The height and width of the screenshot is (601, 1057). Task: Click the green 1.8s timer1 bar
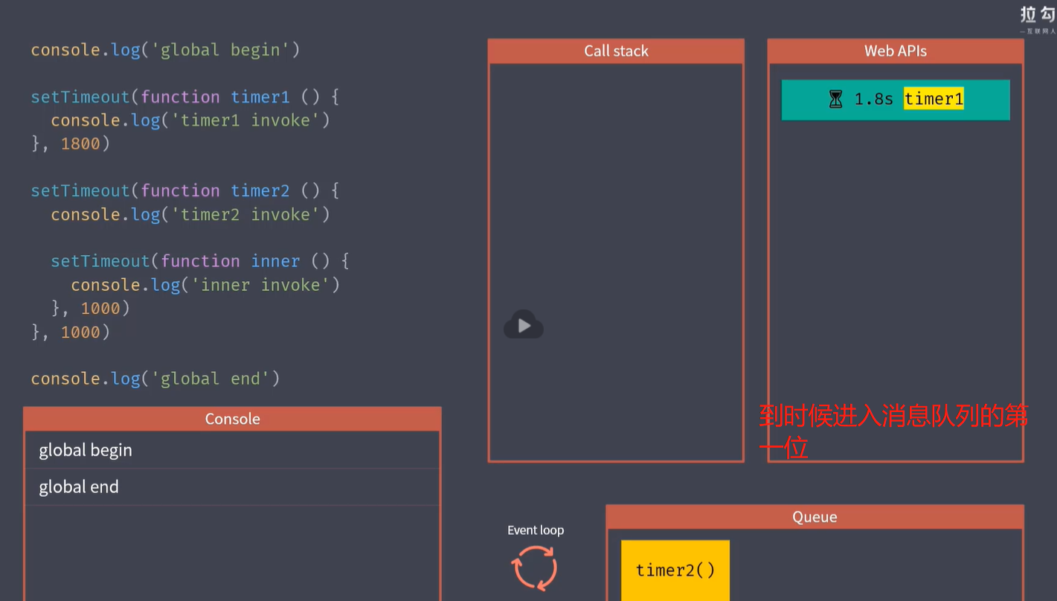coord(896,100)
